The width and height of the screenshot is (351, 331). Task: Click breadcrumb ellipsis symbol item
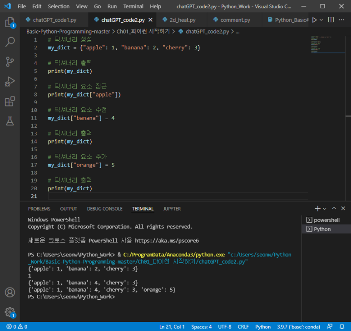pos(237,32)
